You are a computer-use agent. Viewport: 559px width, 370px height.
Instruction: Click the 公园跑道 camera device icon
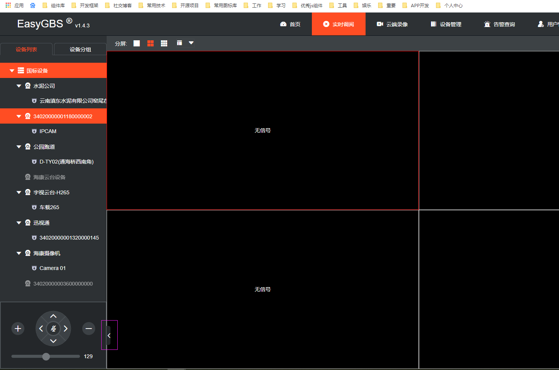28,146
